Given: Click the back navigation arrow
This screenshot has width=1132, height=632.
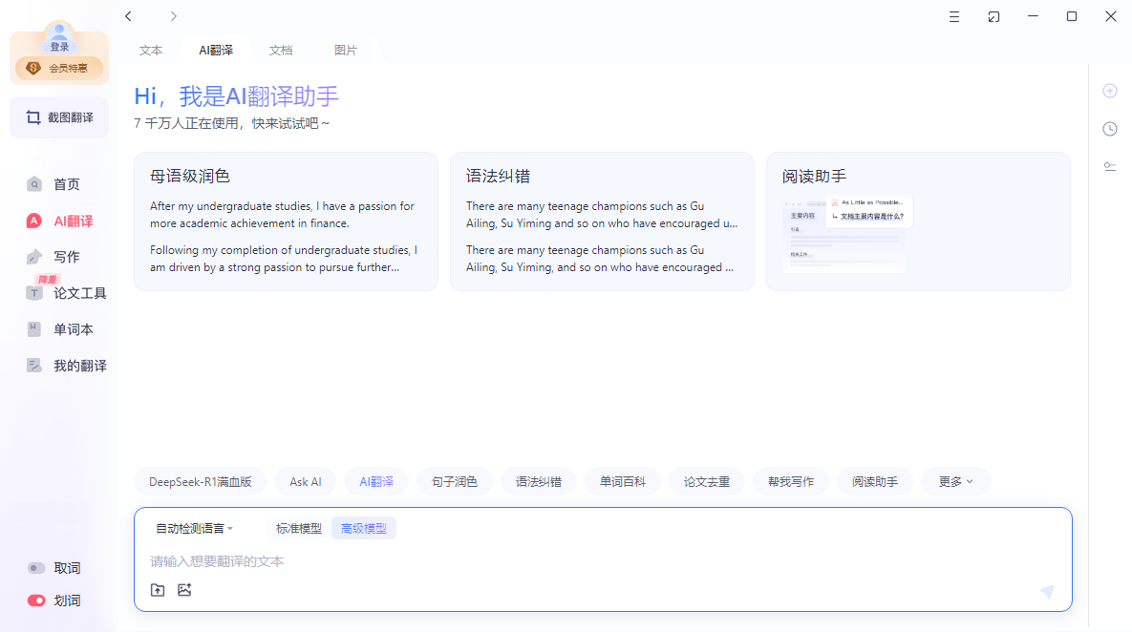Looking at the screenshot, I should pyautogui.click(x=129, y=16).
